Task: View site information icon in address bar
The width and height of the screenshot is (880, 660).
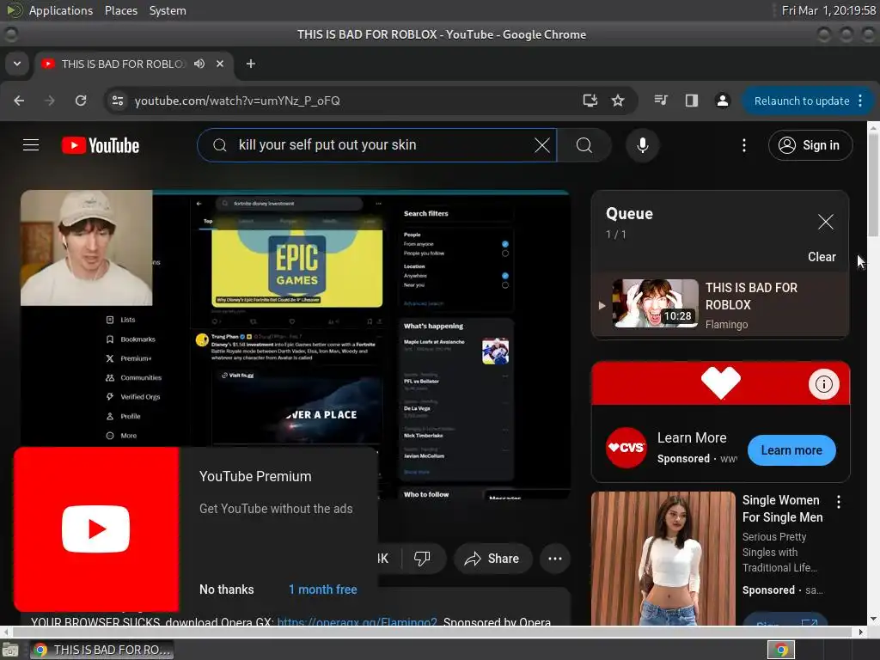Action: (118, 101)
